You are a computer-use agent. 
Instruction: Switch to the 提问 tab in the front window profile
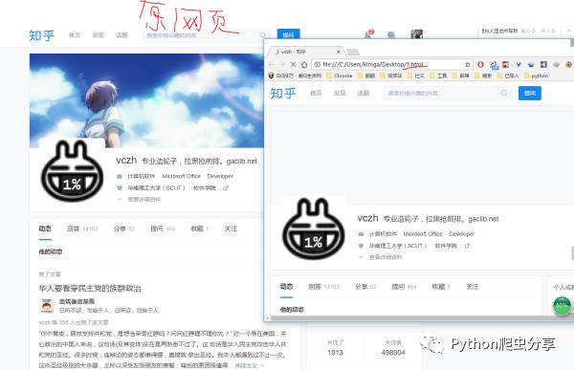tap(404, 287)
